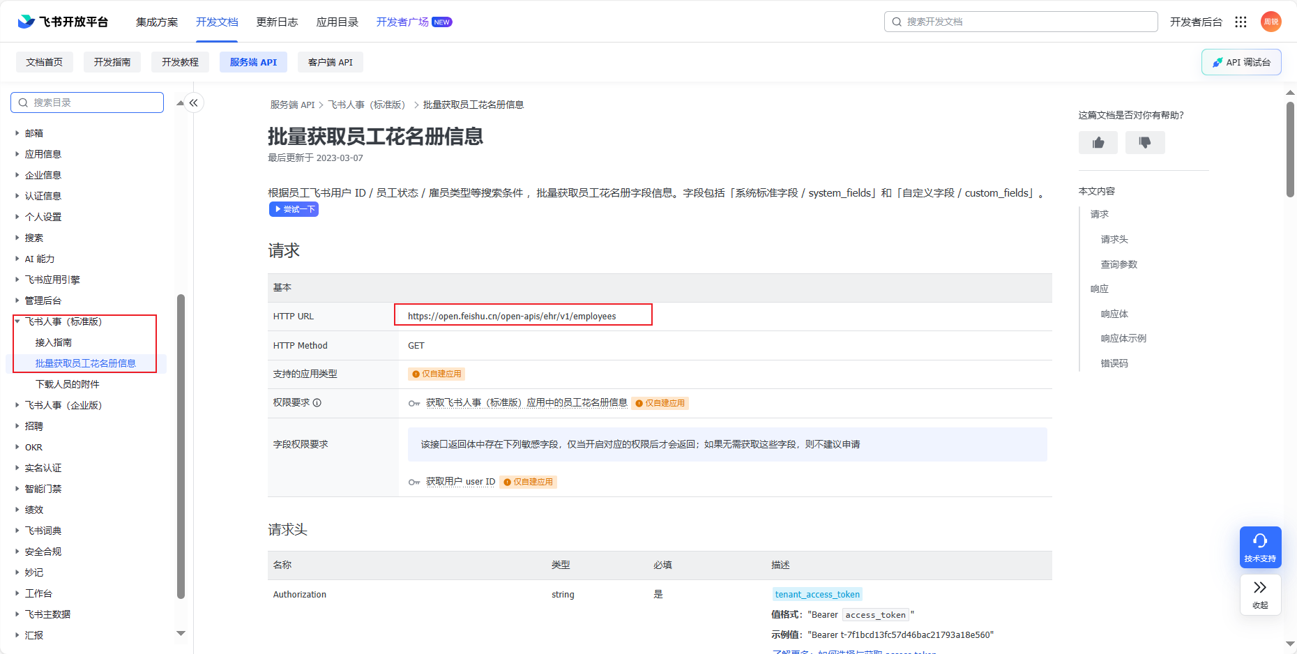Expand the 认证信息 tree node
Image resolution: width=1297 pixels, height=654 pixels.
click(x=17, y=195)
